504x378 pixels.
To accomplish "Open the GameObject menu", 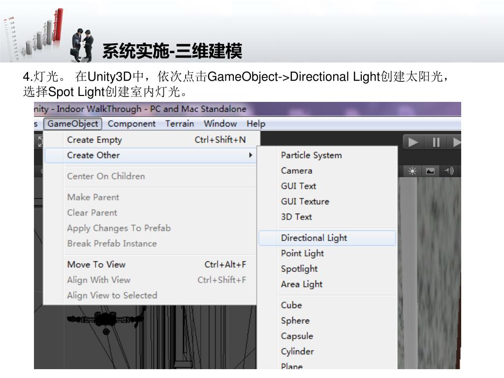I will (73, 124).
